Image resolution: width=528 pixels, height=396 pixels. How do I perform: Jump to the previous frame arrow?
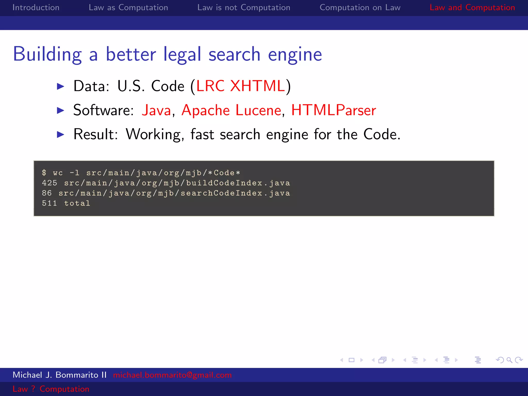(x=373, y=360)
